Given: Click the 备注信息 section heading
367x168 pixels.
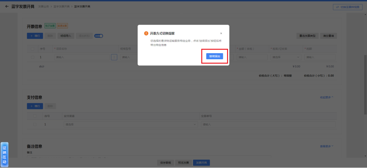Looking at the screenshot, I should click(x=35, y=146).
